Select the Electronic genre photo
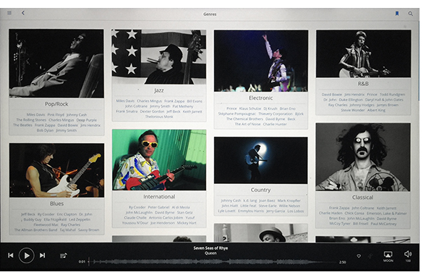The width and height of the screenshot is (434, 280). click(x=260, y=61)
